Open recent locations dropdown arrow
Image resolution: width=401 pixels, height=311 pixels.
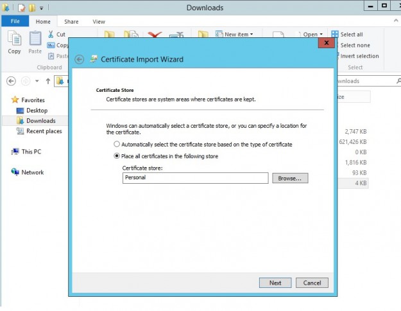(x=37, y=81)
